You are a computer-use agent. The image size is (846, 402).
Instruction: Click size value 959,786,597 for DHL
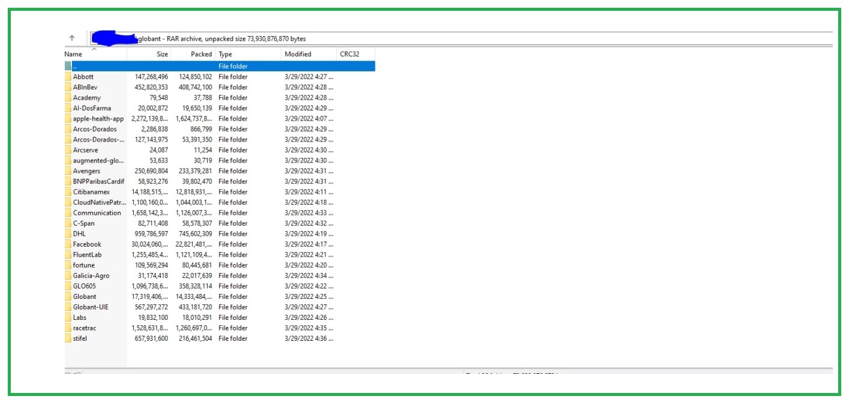(x=151, y=233)
